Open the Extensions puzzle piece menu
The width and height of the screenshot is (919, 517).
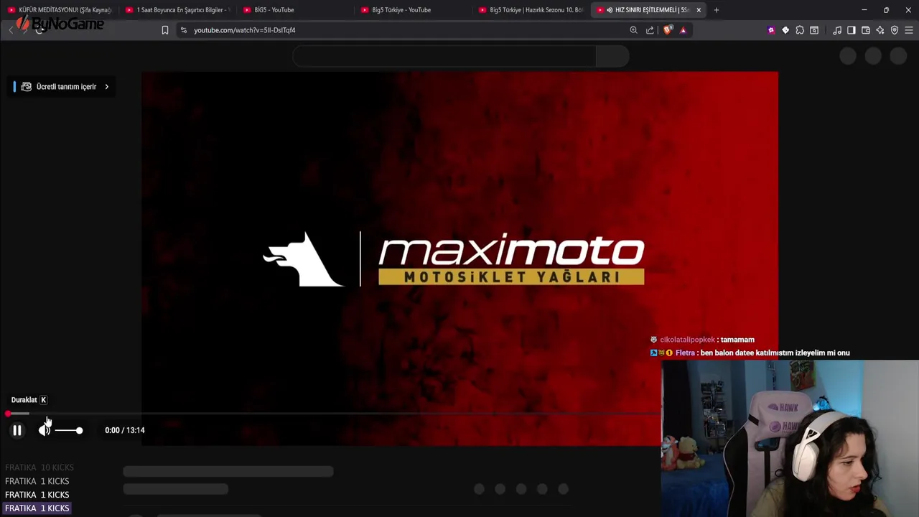coord(800,30)
